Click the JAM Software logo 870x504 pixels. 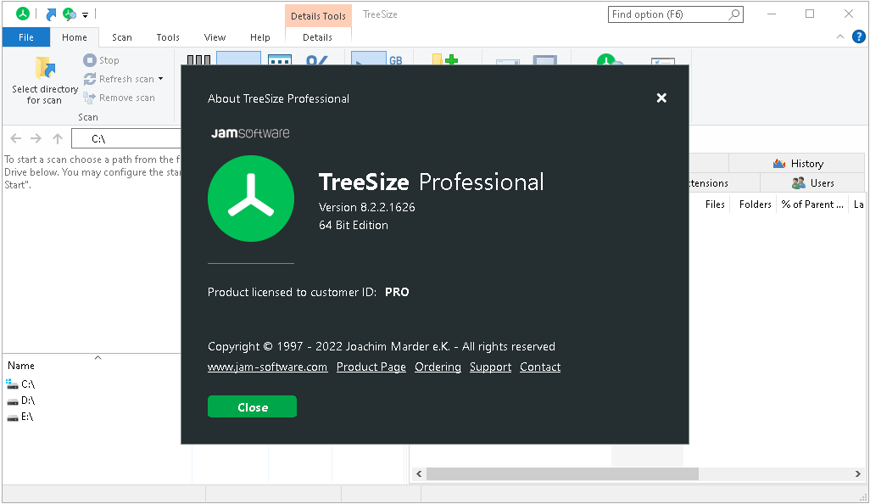tap(250, 133)
